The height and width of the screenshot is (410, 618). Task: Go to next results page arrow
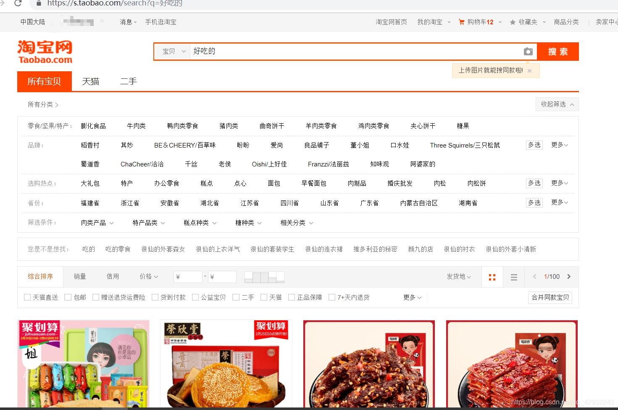pos(569,277)
